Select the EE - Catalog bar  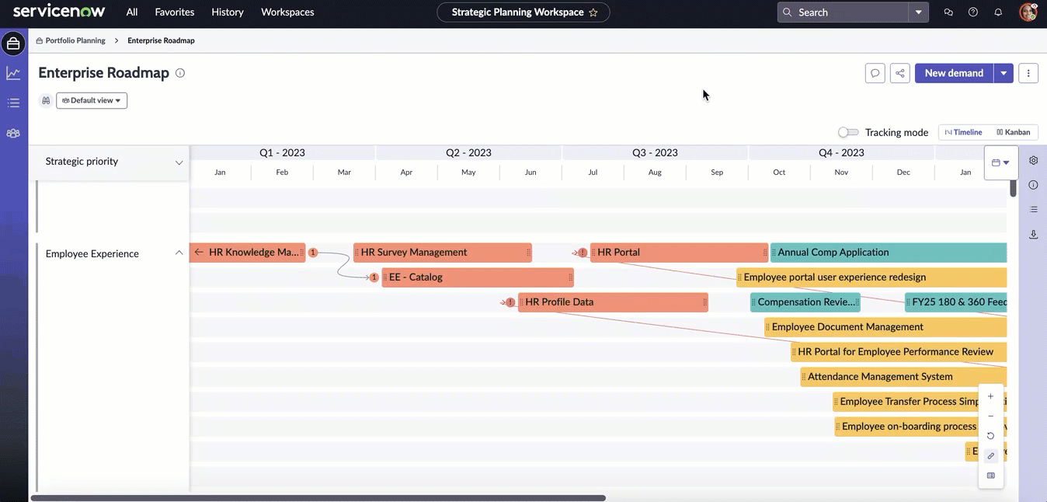click(x=478, y=277)
